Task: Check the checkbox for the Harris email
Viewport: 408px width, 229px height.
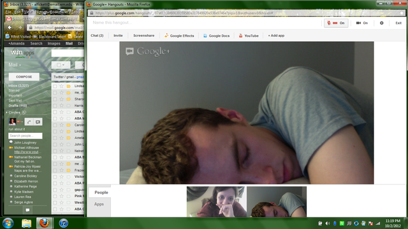Action: (x=55, y=106)
